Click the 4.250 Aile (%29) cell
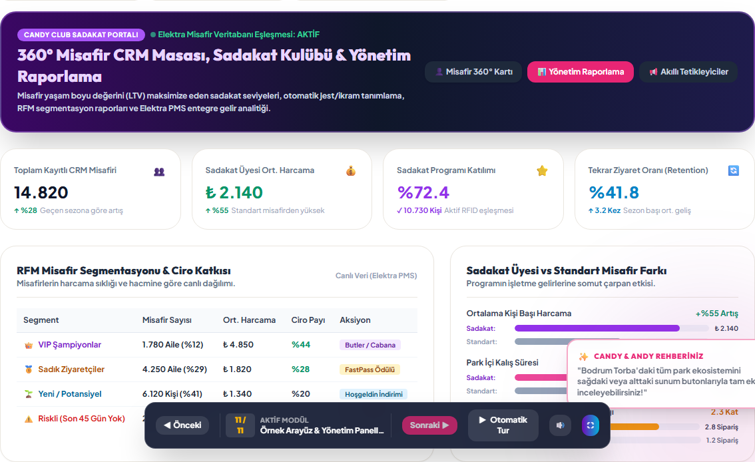 tap(174, 369)
